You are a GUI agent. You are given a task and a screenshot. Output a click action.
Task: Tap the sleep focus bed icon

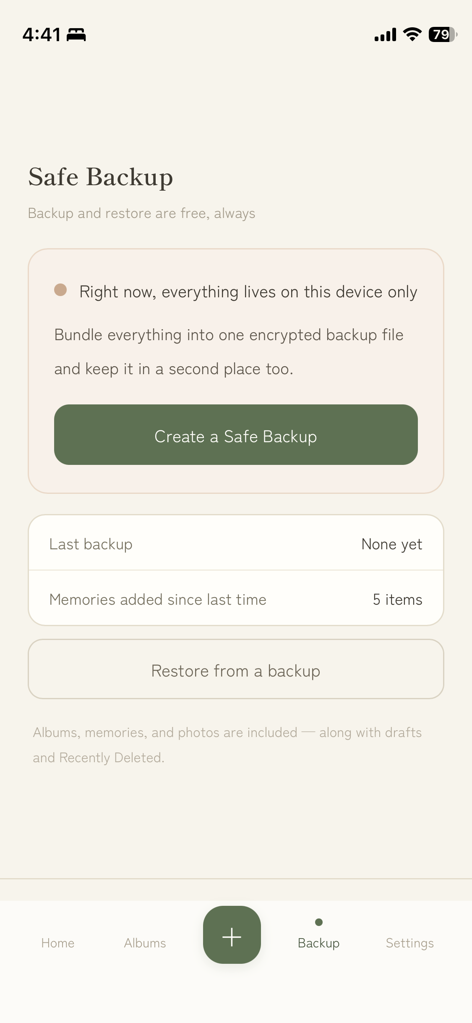(76, 34)
